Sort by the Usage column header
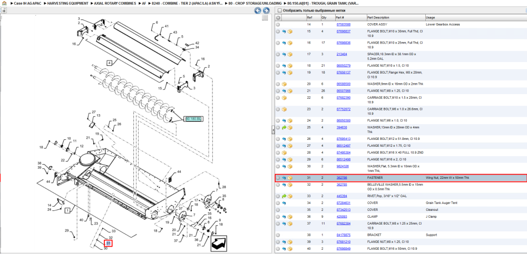This screenshot has height=254, width=527. [475, 17]
